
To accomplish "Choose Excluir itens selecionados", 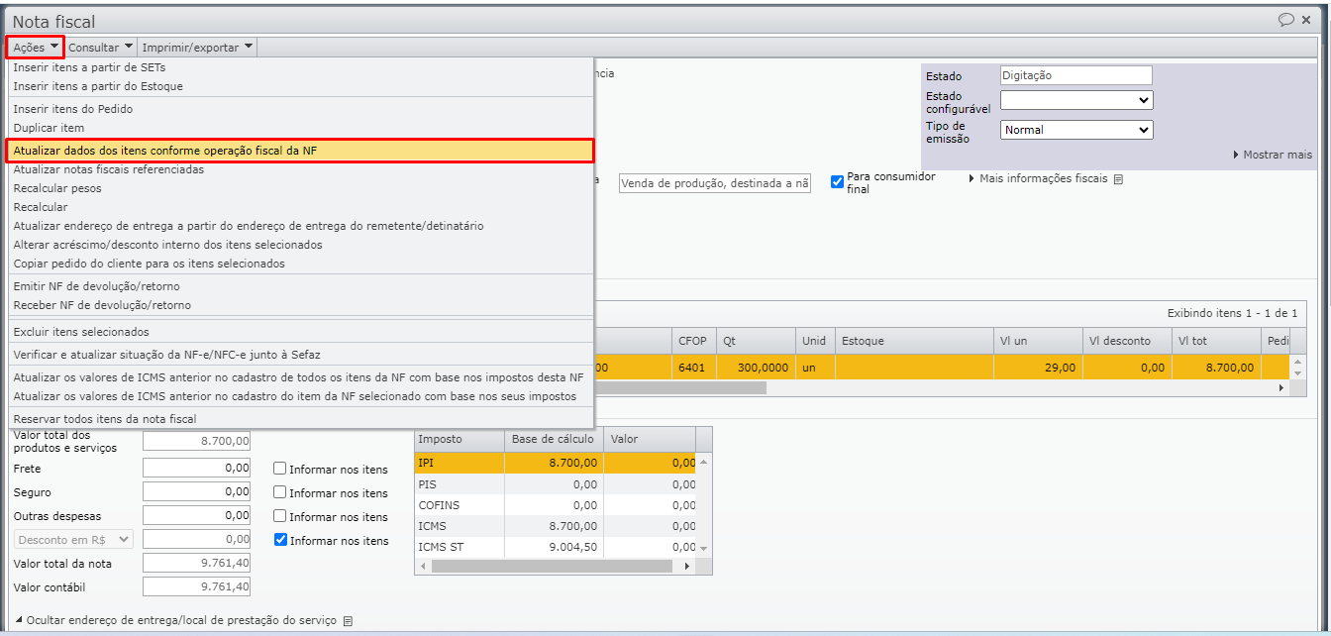I will [x=301, y=332].
